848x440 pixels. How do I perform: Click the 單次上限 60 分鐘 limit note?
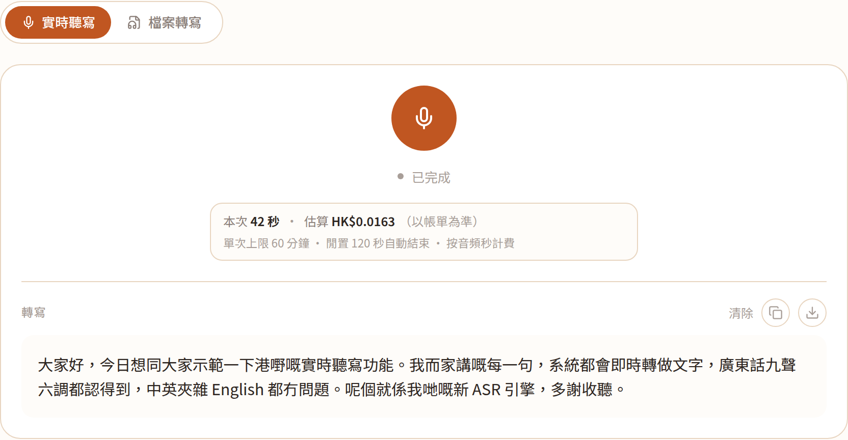tap(267, 243)
